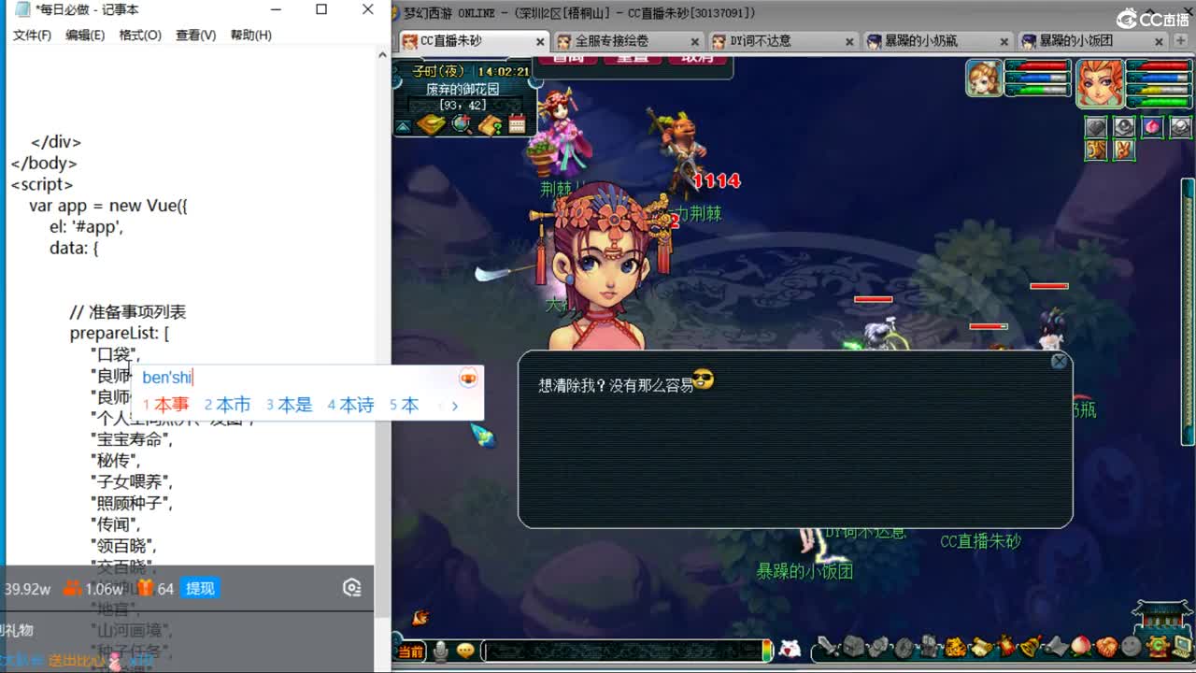The height and width of the screenshot is (673, 1196).
Task: Click the text "宝宝寿命" in Notepad
Action: (x=130, y=439)
